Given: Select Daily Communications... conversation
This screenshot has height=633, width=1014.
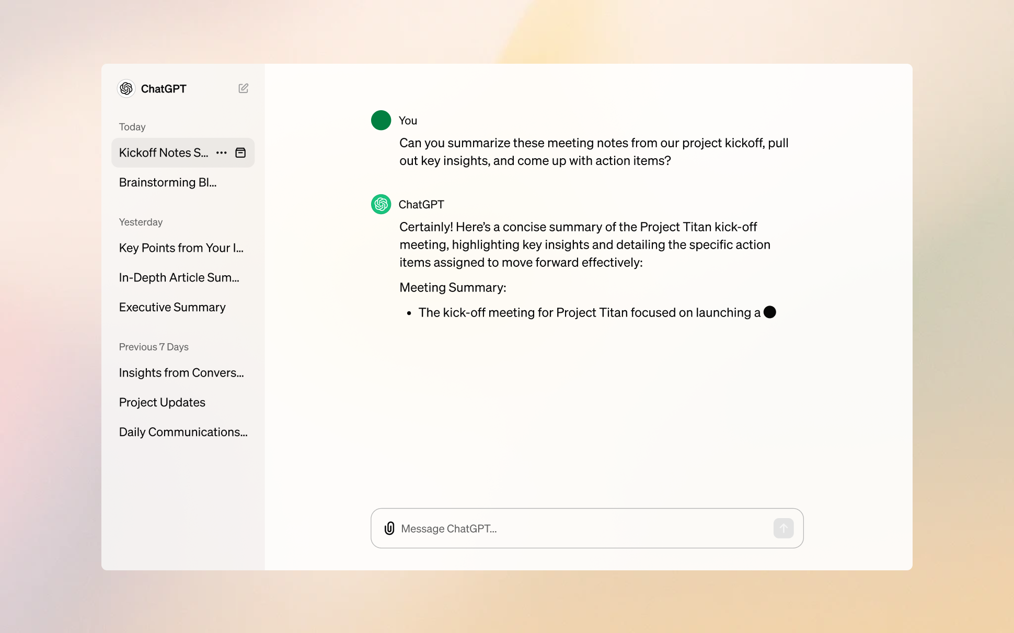Looking at the screenshot, I should (x=183, y=431).
